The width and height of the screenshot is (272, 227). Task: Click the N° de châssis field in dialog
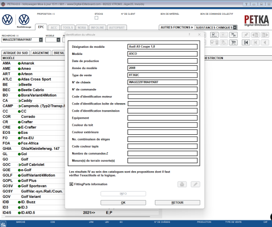[x=162, y=82]
